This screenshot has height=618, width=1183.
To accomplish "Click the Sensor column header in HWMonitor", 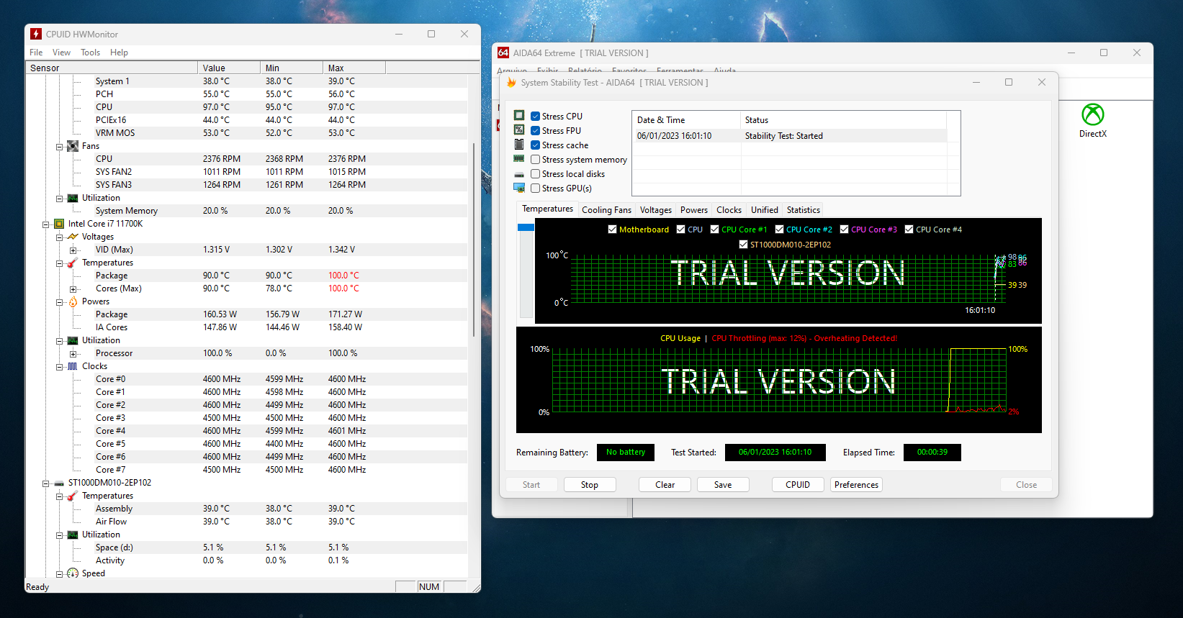I will click(x=112, y=68).
